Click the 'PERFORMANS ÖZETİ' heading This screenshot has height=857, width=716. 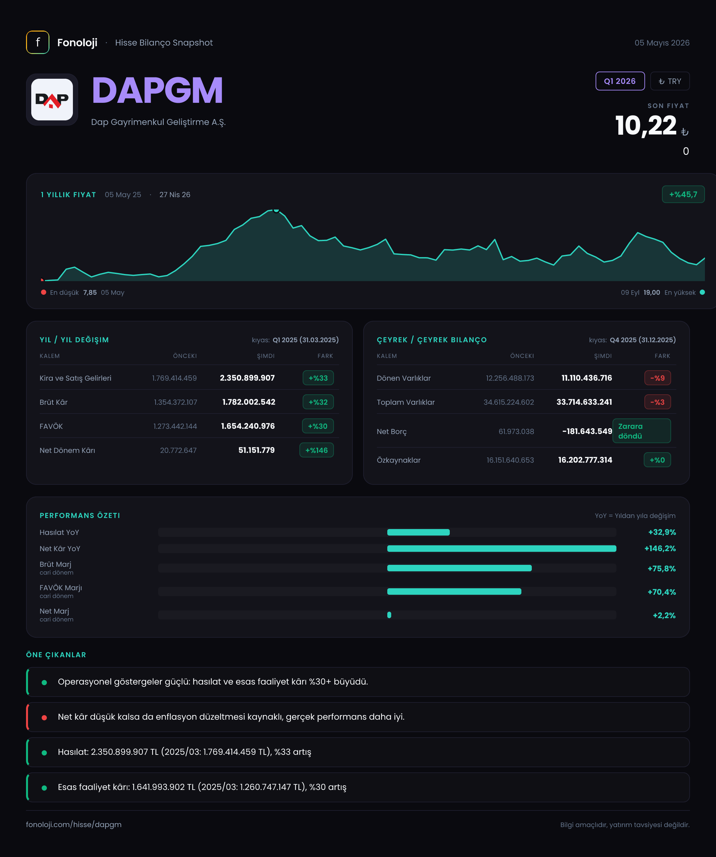coord(80,515)
